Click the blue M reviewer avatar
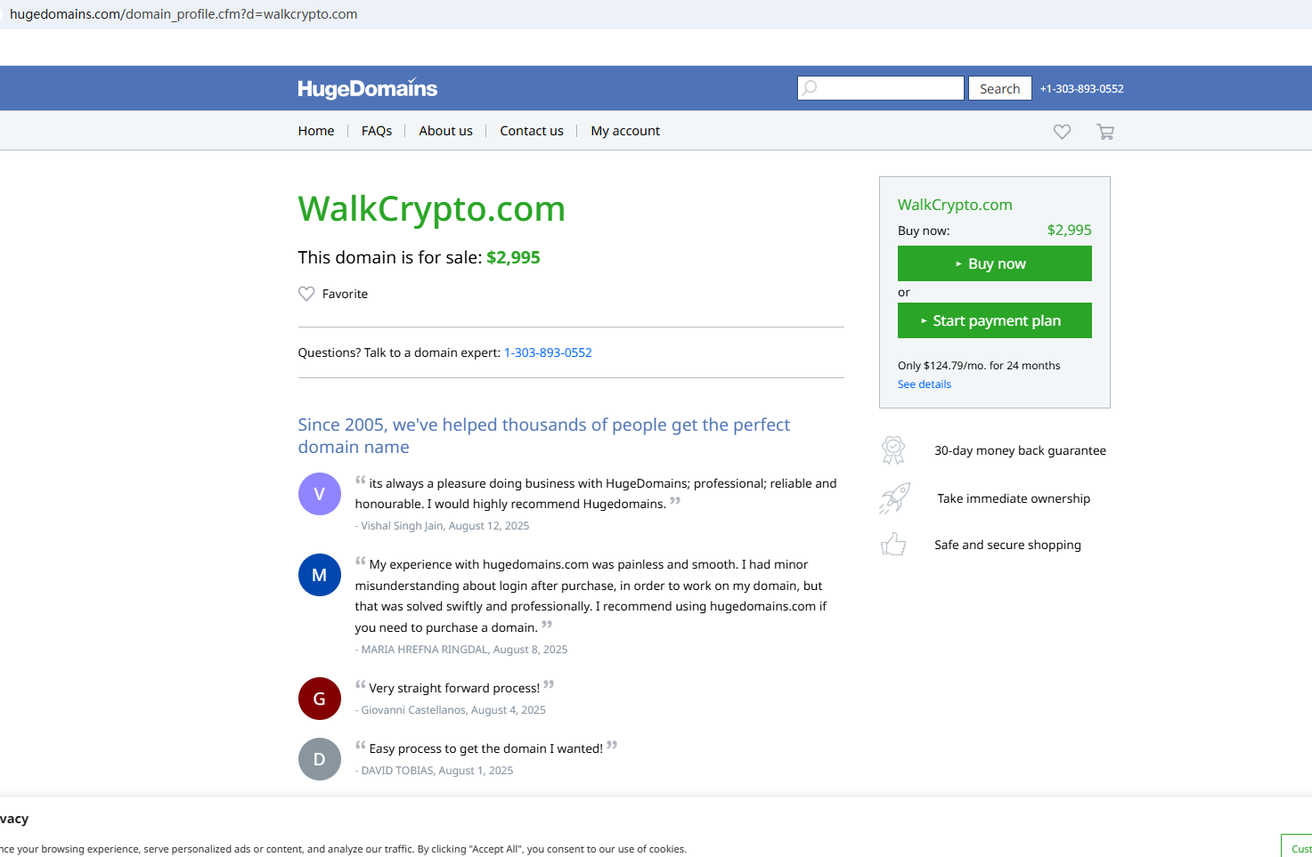This screenshot has height=857, width=1312. point(320,575)
